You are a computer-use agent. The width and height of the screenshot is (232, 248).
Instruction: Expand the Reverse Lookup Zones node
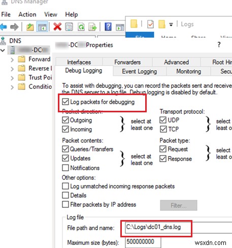tap(12, 69)
